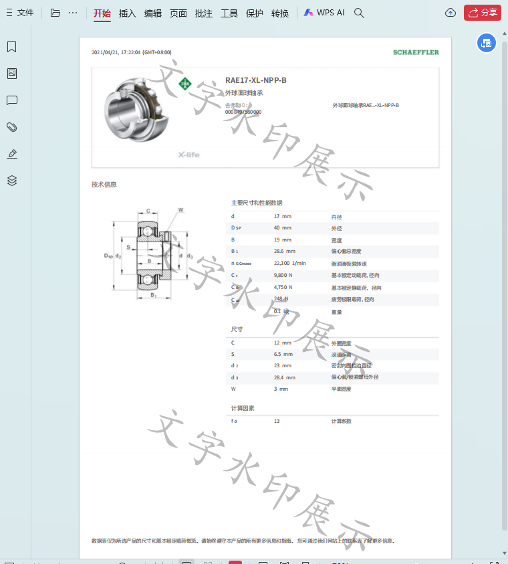Click the '4,750 N' value

[x=283, y=287]
